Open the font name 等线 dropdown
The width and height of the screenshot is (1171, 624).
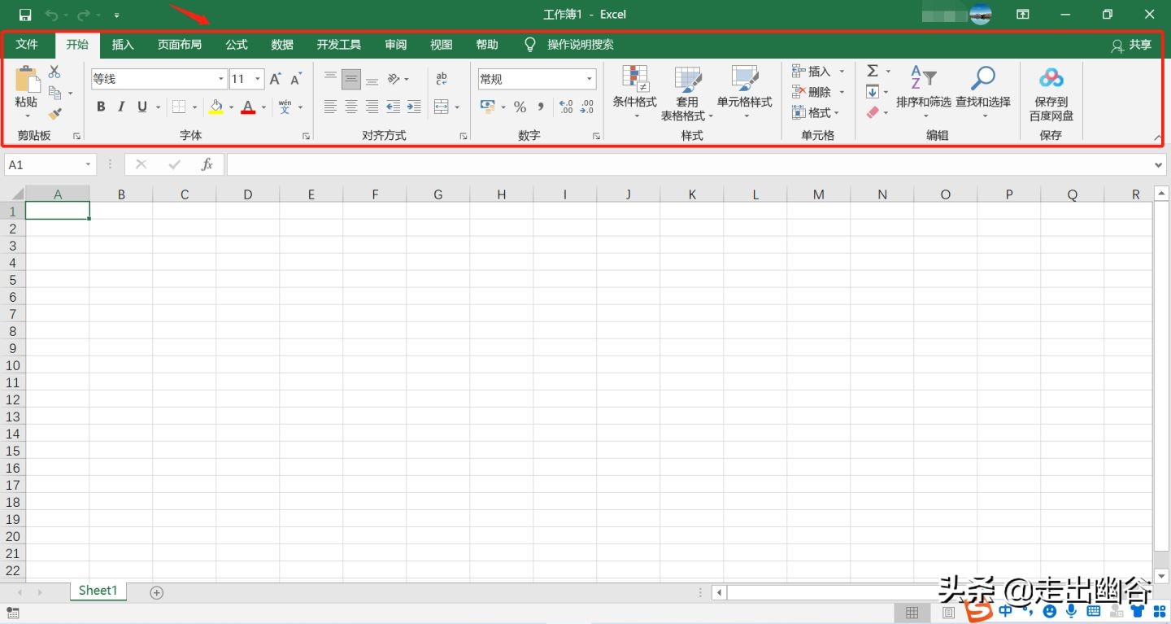[x=221, y=79]
